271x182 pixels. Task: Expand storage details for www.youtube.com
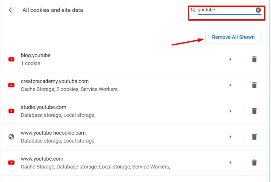coord(230,162)
